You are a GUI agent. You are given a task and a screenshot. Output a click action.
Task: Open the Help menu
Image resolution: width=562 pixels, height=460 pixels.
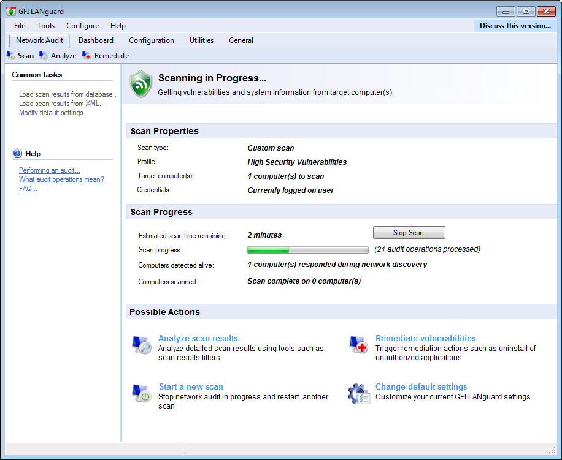click(x=118, y=26)
